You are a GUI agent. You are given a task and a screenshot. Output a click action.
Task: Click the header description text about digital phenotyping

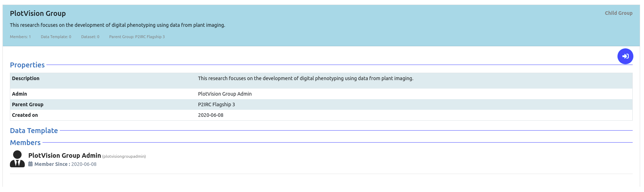click(x=117, y=25)
